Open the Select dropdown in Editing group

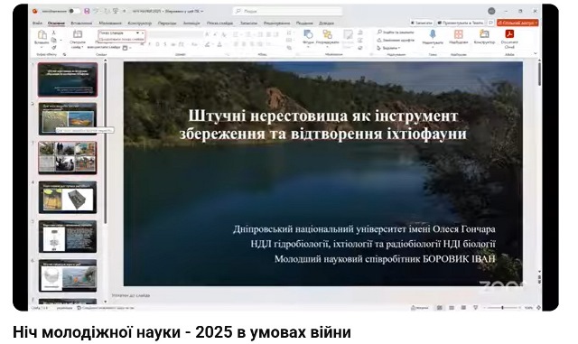[x=388, y=48]
